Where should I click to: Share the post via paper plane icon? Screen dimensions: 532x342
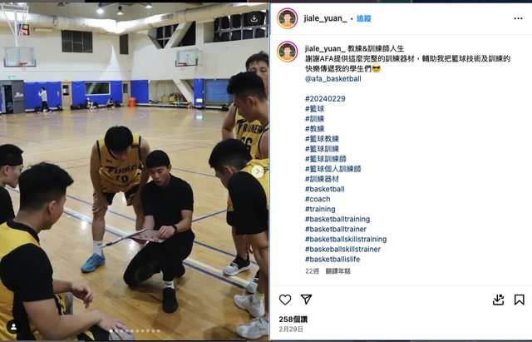point(306,299)
